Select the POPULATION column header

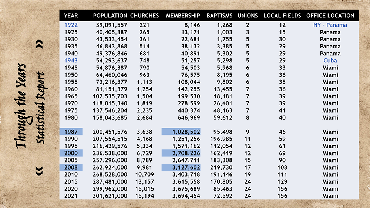(x=110, y=16)
